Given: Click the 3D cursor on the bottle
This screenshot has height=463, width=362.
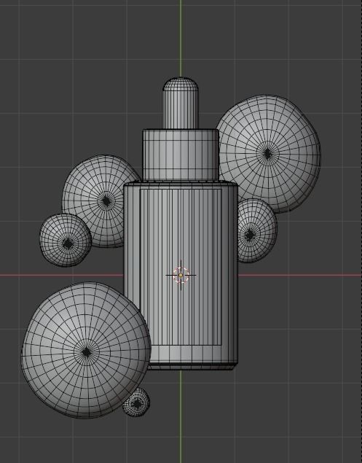Looking at the screenshot, I should point(181,275).
